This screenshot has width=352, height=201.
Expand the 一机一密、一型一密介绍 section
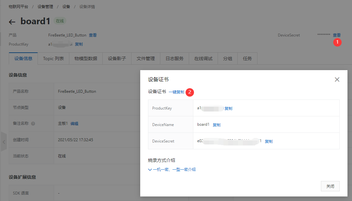pos(172,169)
